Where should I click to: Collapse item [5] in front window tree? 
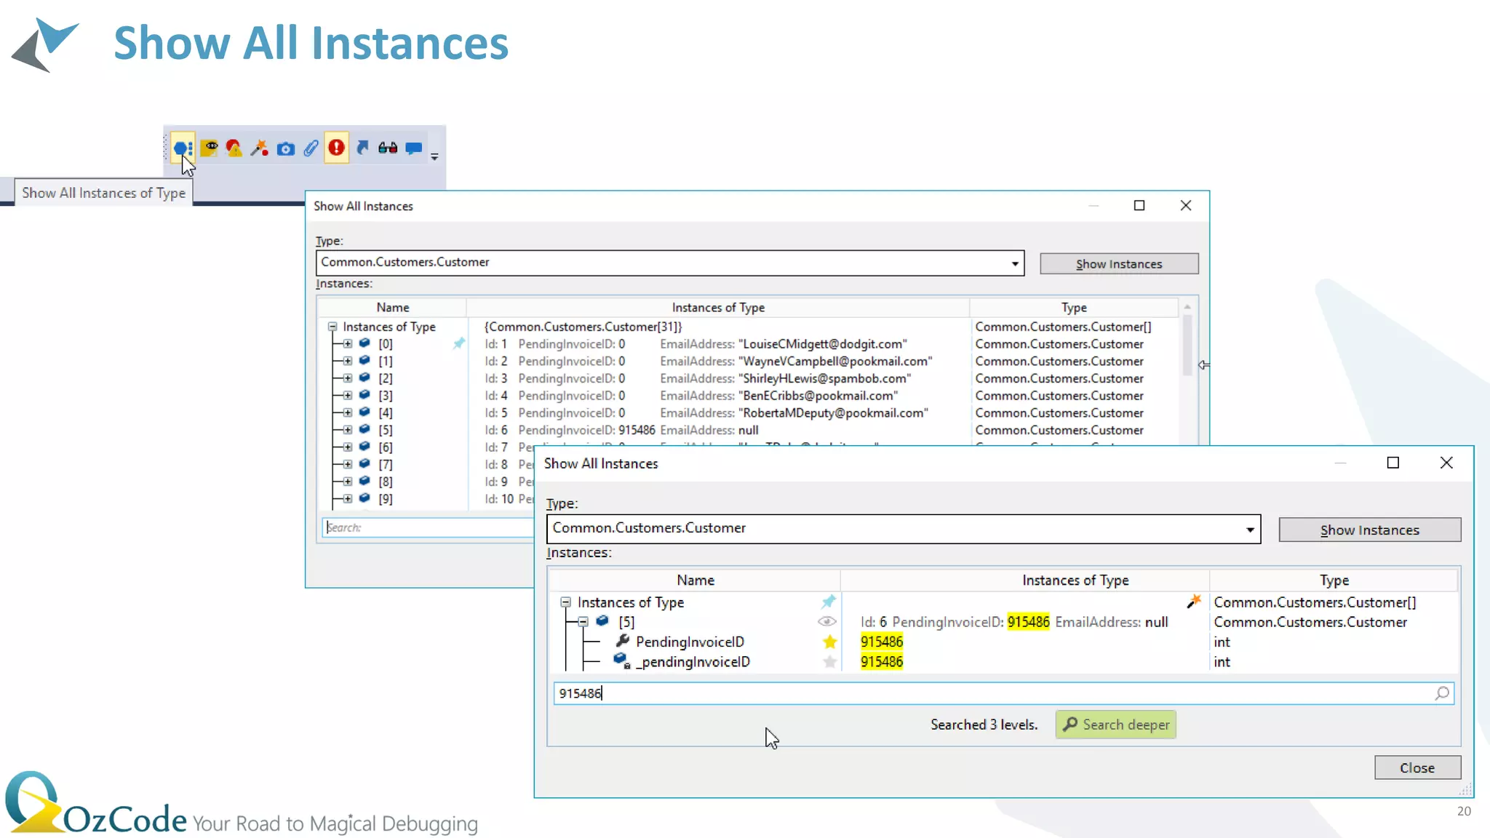coord(583,622)
